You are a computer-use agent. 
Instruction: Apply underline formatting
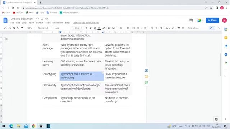95,28
